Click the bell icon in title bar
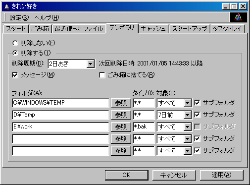 coord(6,6)
